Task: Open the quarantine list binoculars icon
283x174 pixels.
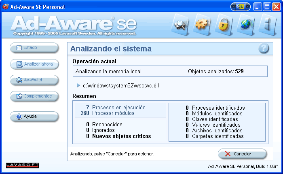Action: point(180,24)
